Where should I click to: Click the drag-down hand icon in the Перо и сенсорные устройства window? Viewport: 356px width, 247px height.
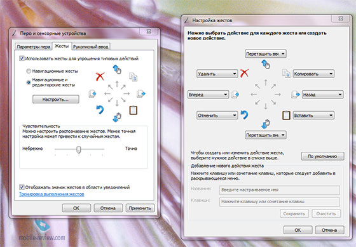coord(117,117)
